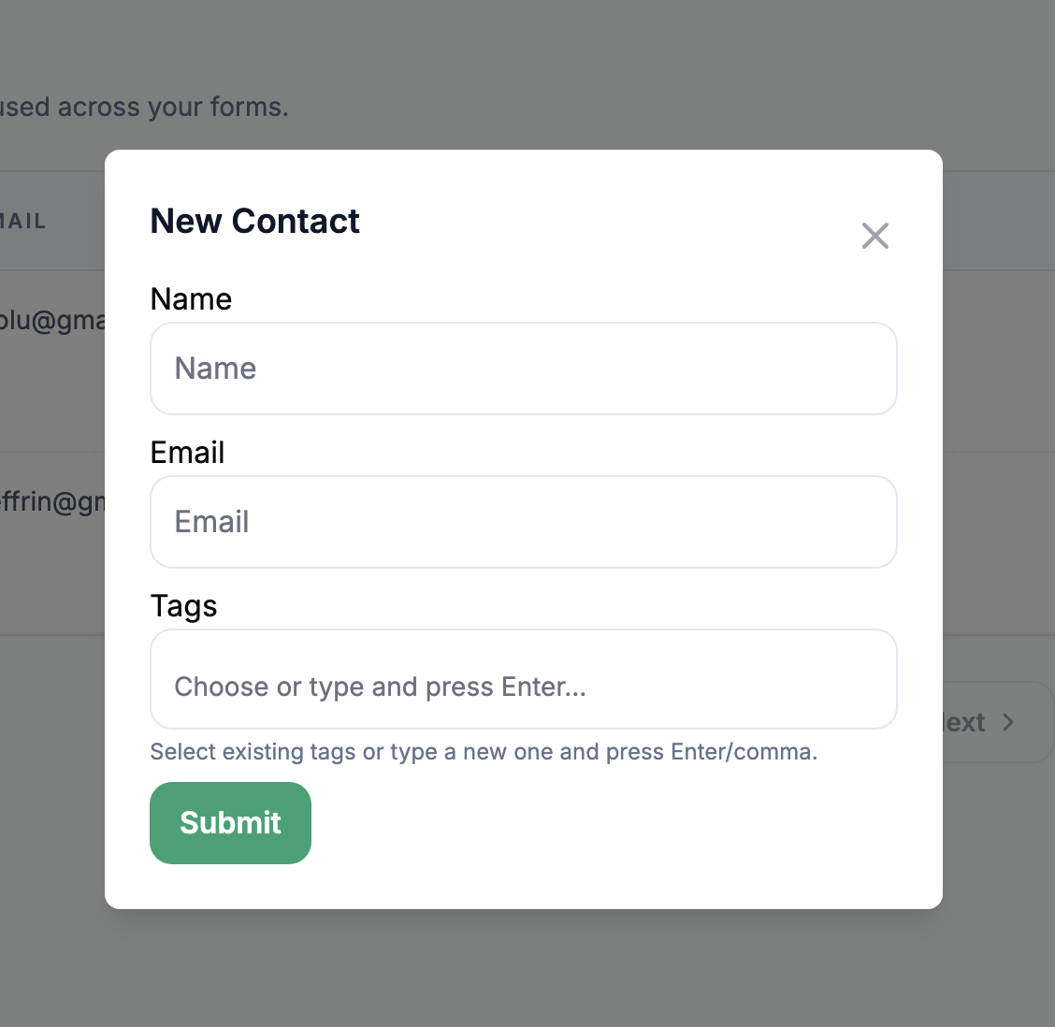Click the "New Contact" dialog heading
This screenshot has width=1055, height=1027.
(x=254, y=222)
